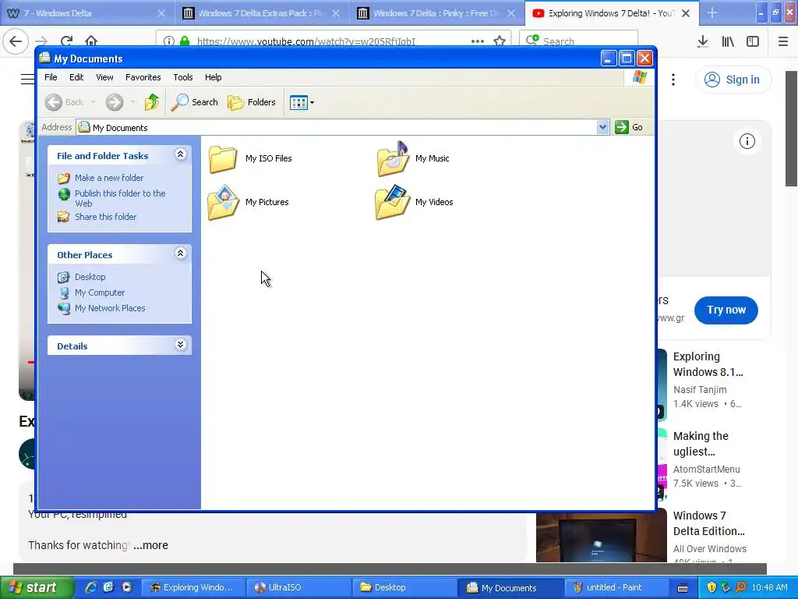798x599 pixels.
Task: Switch to Desktop taskbar button
Action: tap(404, 588)
